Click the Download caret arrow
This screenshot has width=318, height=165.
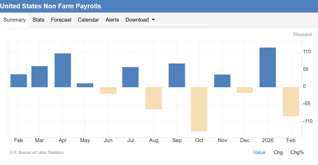(153, 20)
